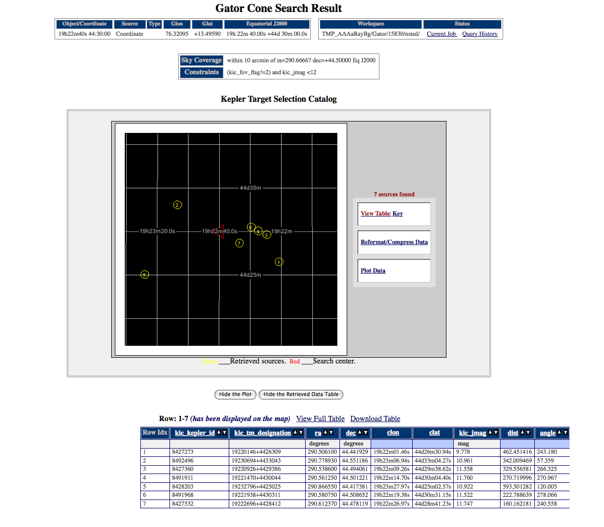The height and width of the screenshot is (527, 604).
Task: Click the Sky Coverage label
Action: [x=202, y=60]
